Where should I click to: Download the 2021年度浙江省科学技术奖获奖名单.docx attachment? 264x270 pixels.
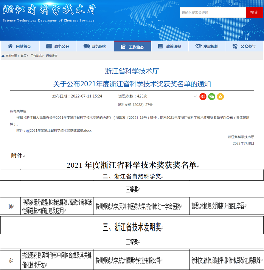60,131
